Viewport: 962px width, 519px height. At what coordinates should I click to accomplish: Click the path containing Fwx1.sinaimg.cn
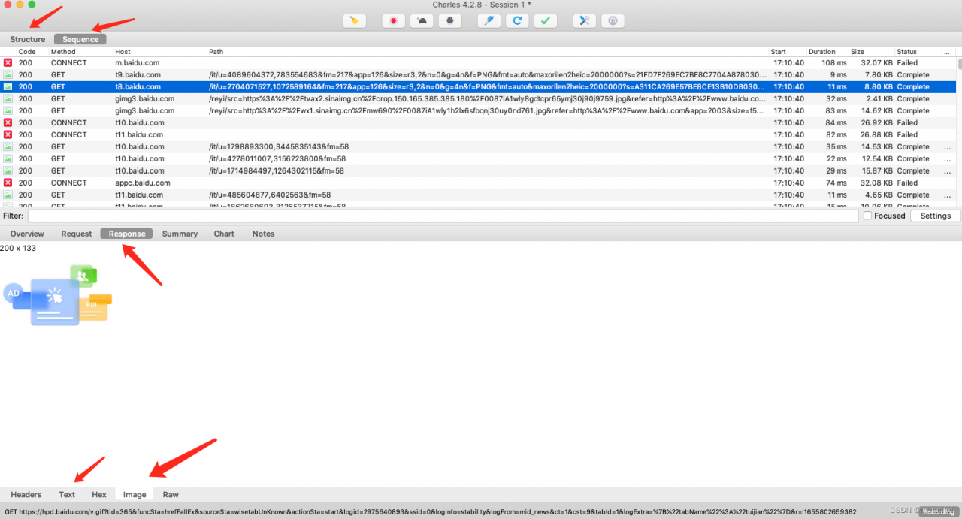click(488, 111)
